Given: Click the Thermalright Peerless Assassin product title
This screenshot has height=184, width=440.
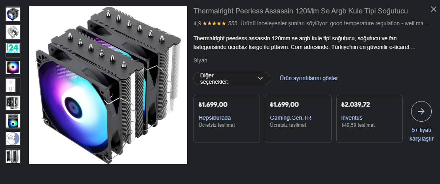Looking at the screenshot, I should pos(301,11).
